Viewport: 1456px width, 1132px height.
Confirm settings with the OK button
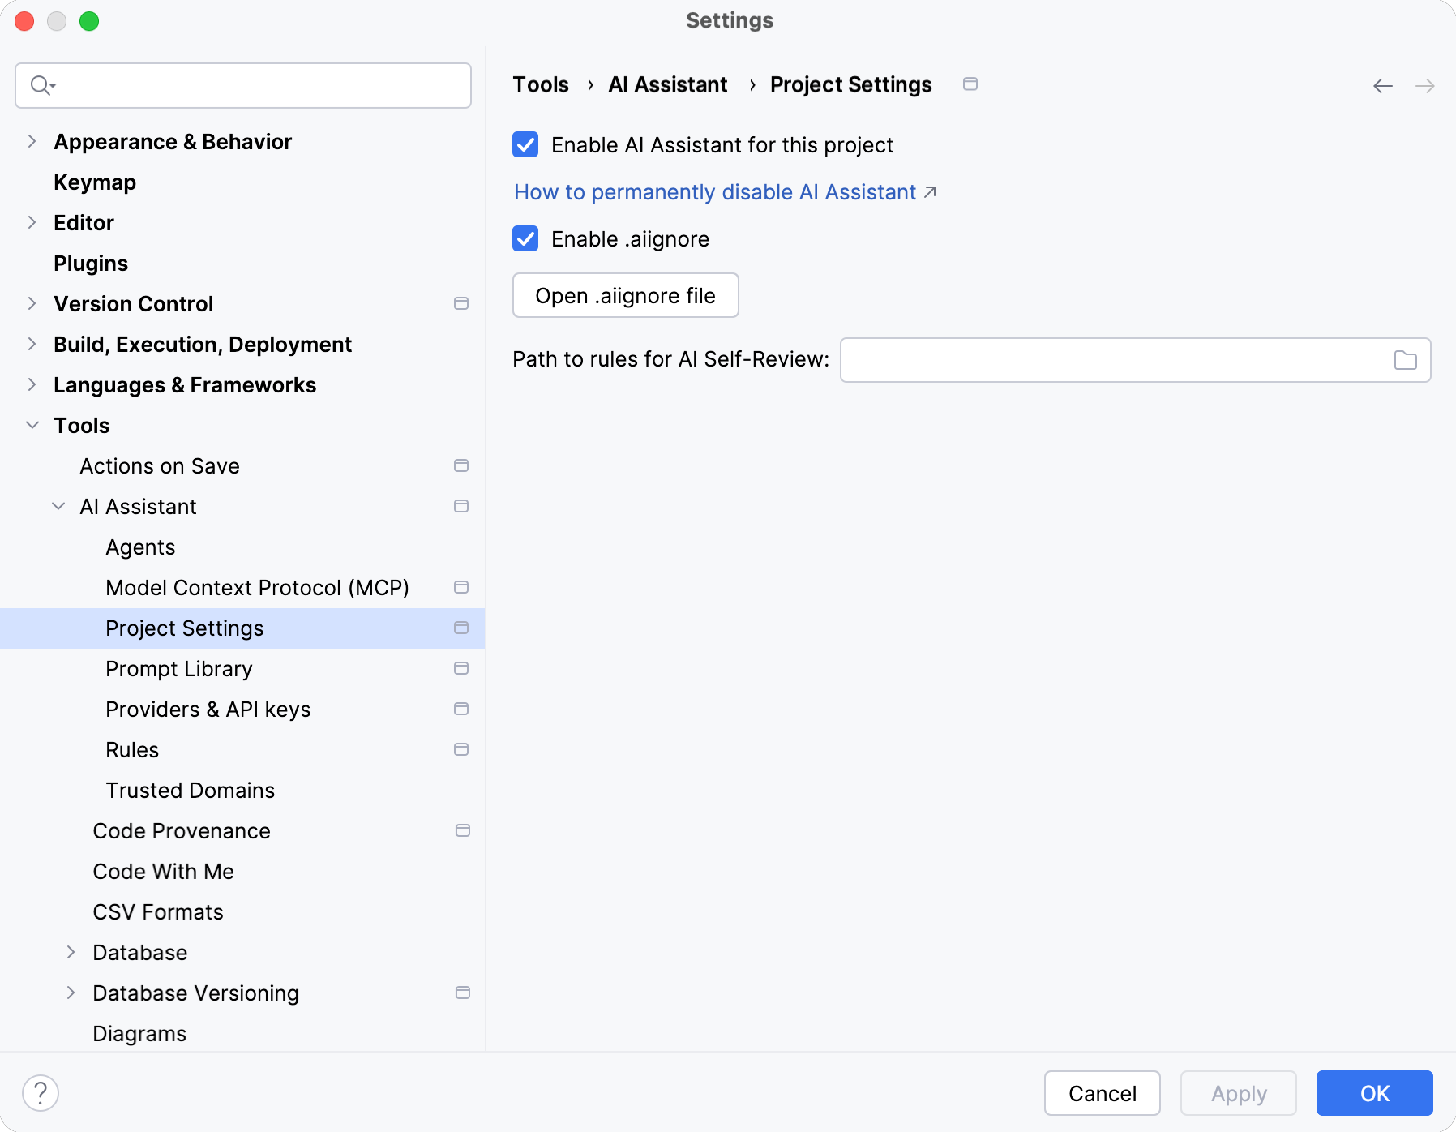pos(1374,1093)
